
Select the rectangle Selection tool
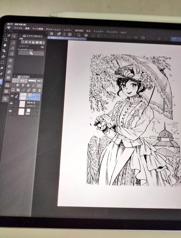2,62
